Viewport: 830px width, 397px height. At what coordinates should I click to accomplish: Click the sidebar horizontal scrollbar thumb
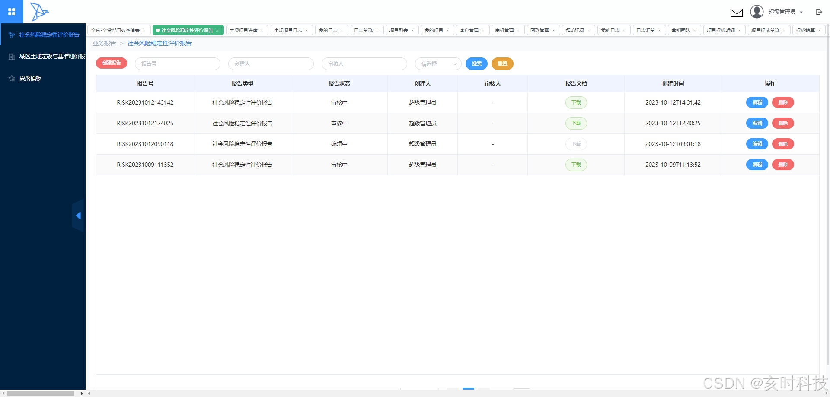(41, 394)
